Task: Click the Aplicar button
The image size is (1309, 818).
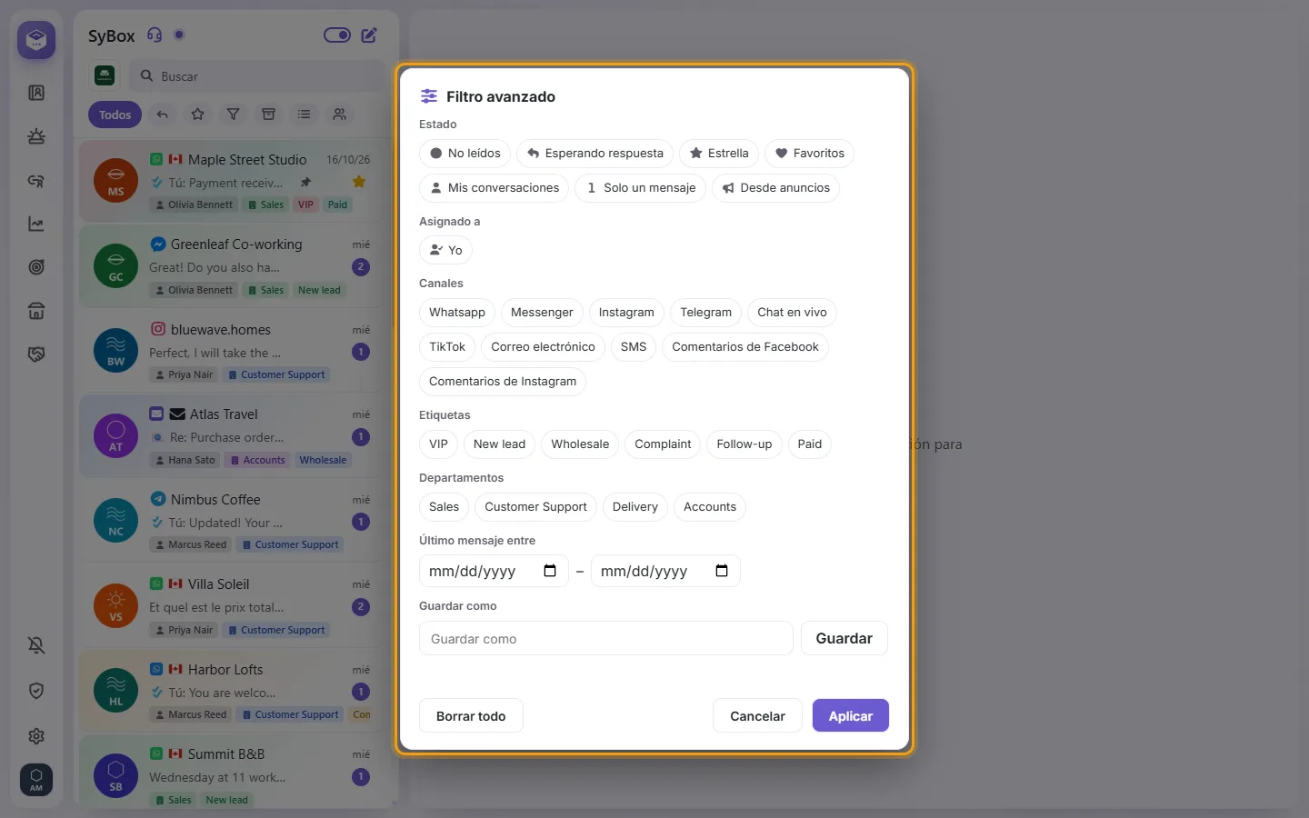Action: click(x=851, y=715)
